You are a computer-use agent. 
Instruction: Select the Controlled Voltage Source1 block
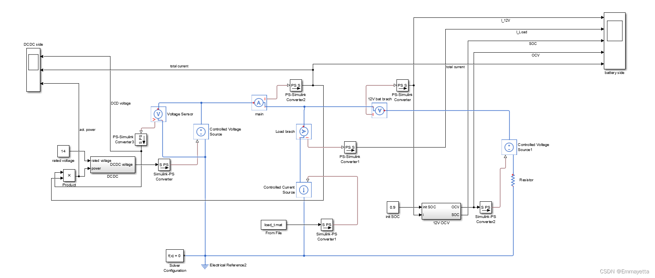point(509,147)
